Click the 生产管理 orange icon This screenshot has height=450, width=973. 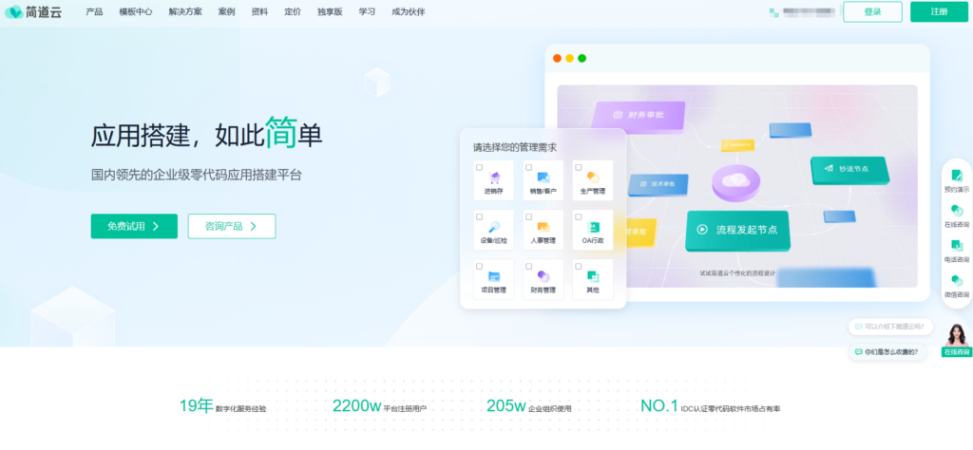593,178
